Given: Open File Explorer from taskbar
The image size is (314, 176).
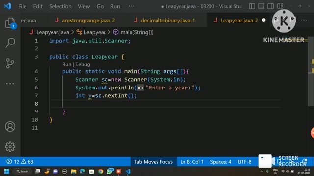Looking at the screenshot, I should coord(74,171).
